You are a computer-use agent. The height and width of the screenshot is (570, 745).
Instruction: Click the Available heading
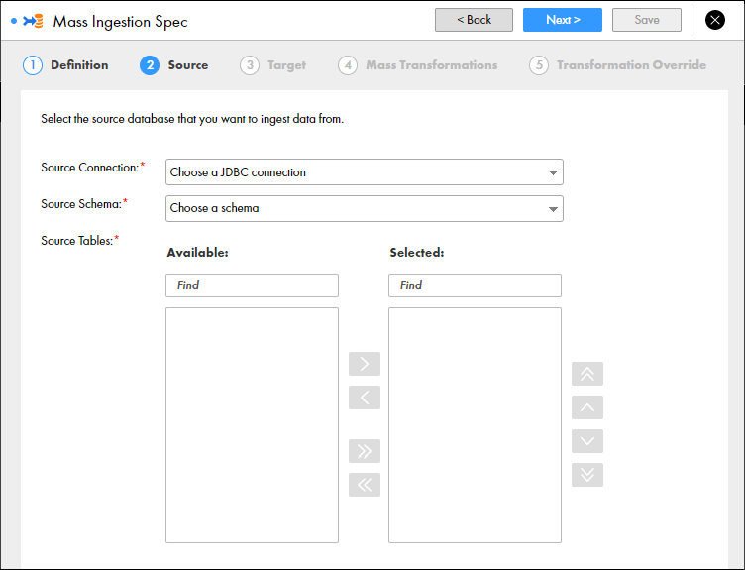click(198, 253)
